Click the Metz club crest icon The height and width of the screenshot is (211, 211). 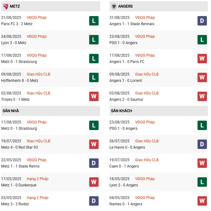click(5, 6)
